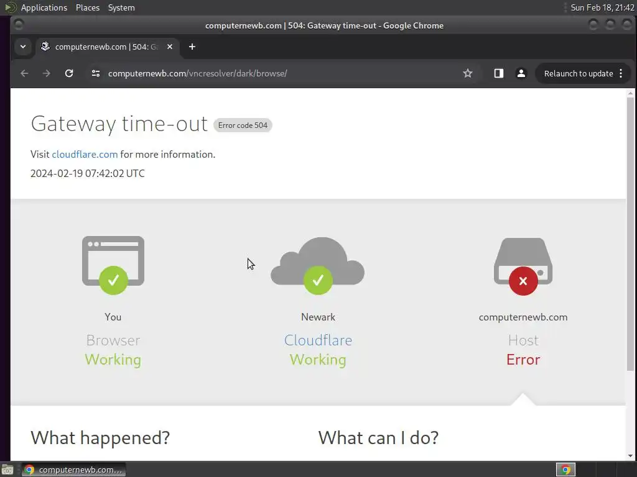This screenshot has width=637, height=477.
Task: Open the System menu
Action: 121,7
